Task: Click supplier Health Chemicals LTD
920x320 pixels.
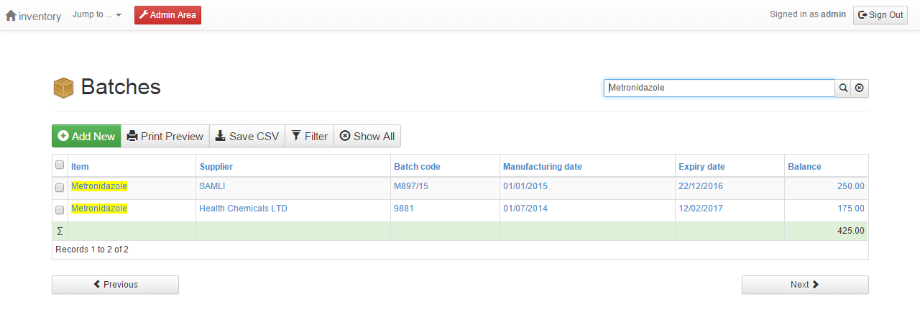Action: pyautogui.click(x=243, y=209)
